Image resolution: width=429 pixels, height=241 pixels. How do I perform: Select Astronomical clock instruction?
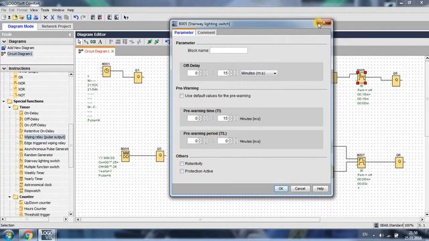tap(38, 185)
